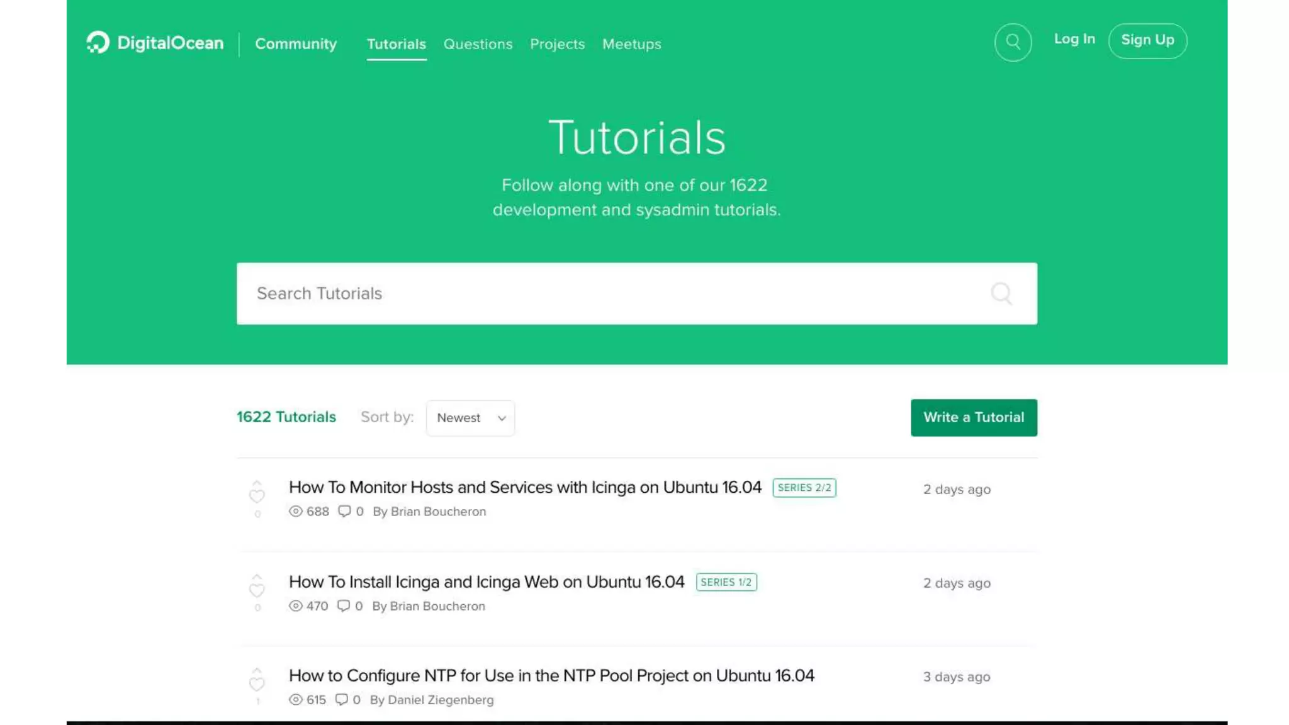Click the Log In link
The width and height of the screenshot is (1289, 725).
pyautogui.click(x=1074, y=39)
